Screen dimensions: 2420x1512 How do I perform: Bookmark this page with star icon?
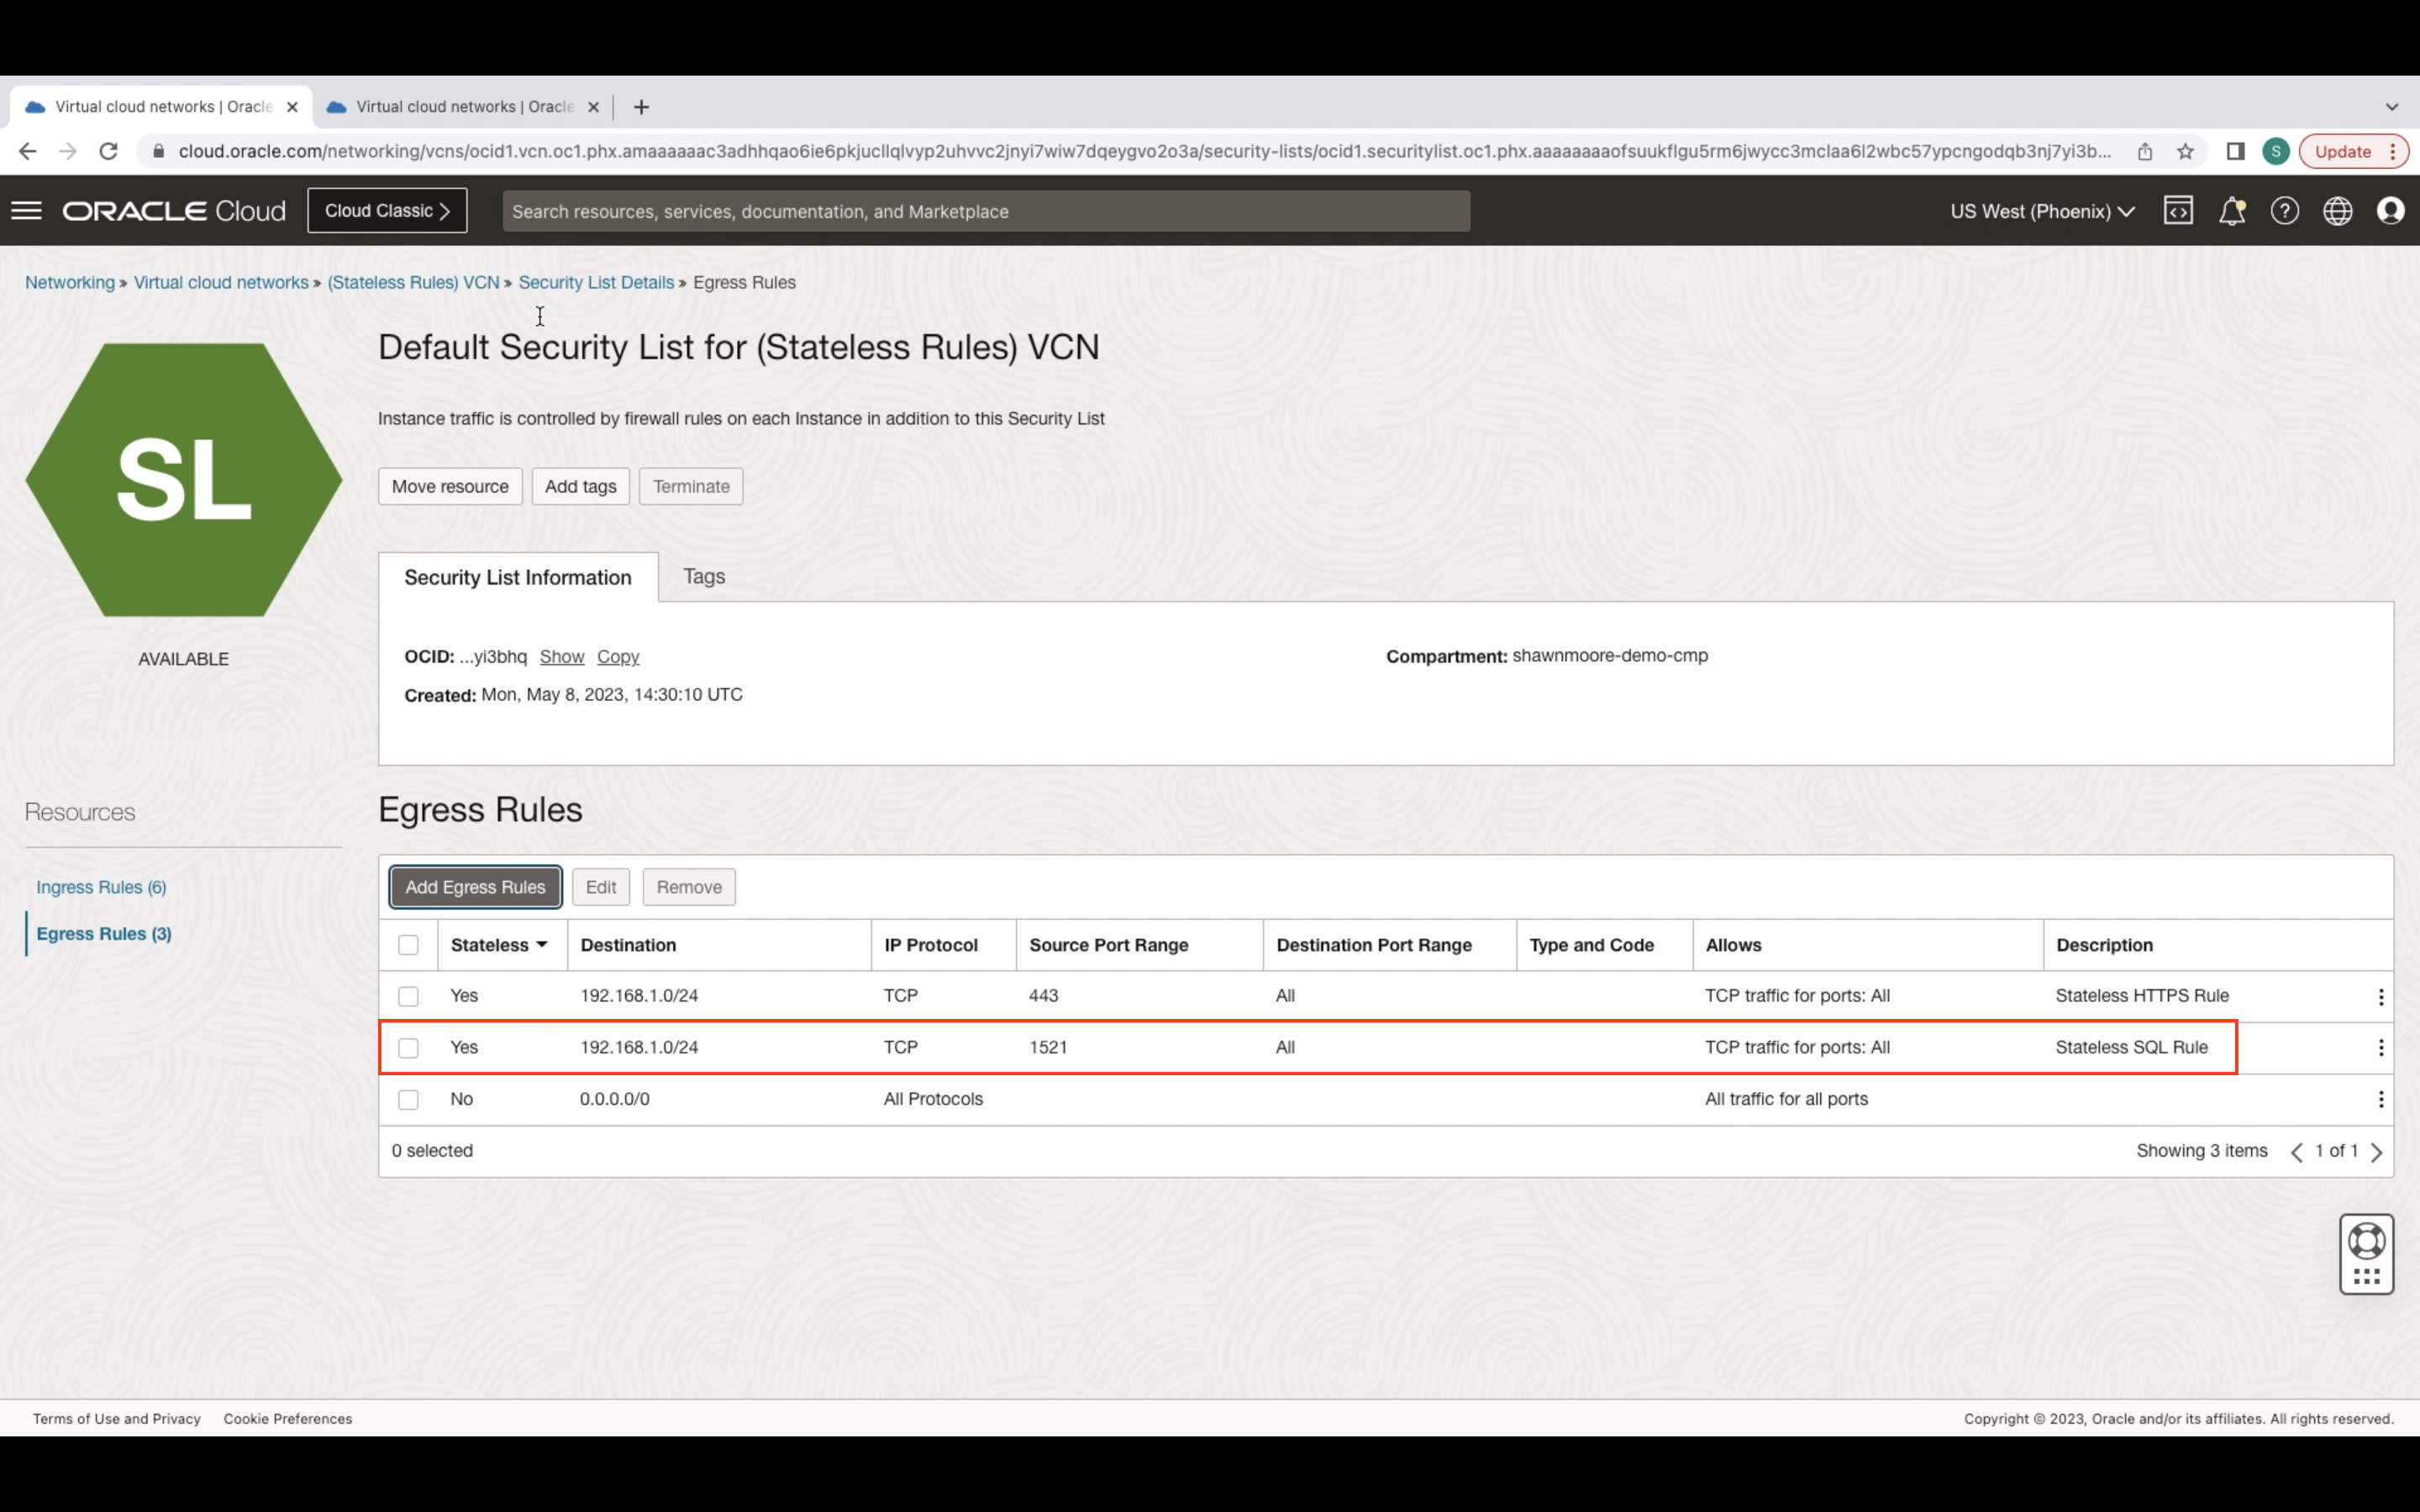click(2185, 152)
